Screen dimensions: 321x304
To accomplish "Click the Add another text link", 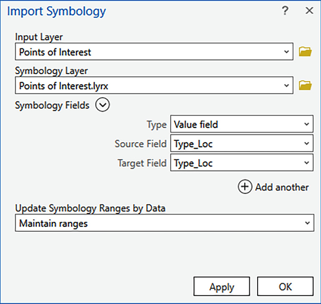I will pyautogui.click(x=282, y=187).
